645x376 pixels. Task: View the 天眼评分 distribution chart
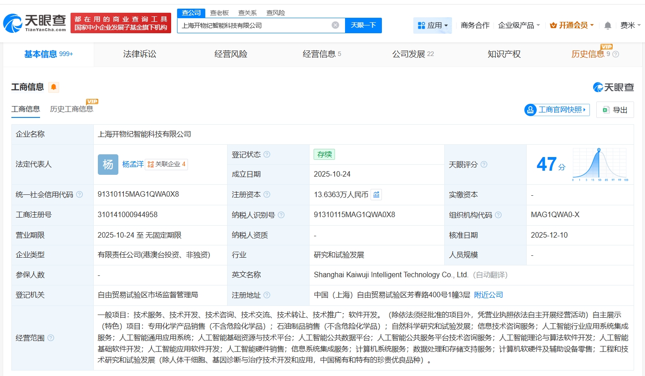pyautogui.click(x=599, y=164)
